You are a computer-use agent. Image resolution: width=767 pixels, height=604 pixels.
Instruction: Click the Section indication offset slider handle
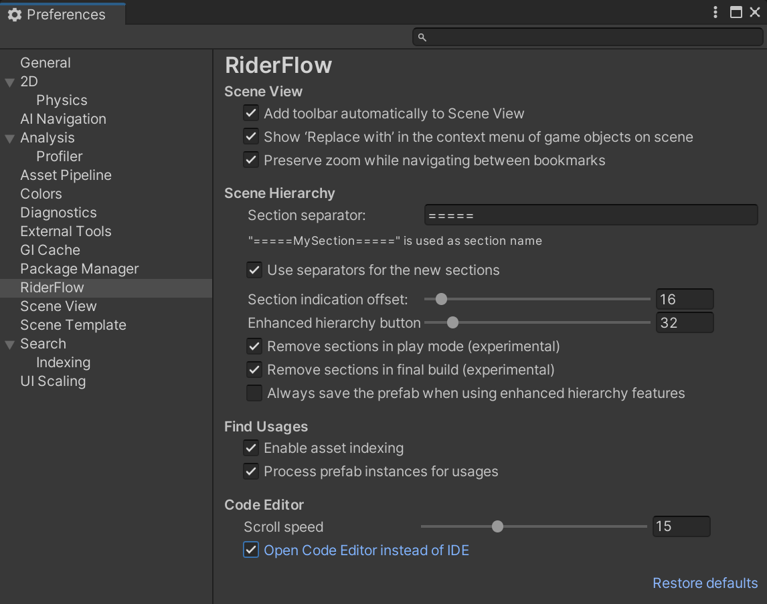point(441,299)
